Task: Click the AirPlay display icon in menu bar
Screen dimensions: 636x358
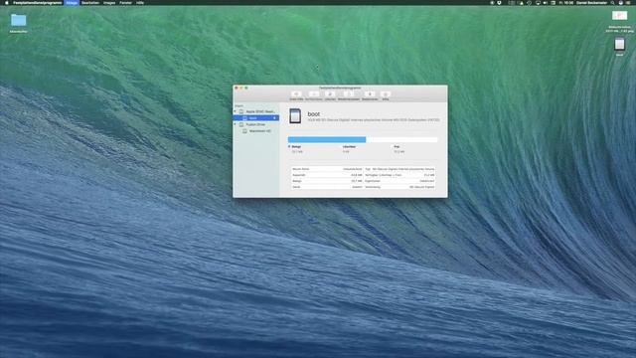Action: (x=538, y=2)
